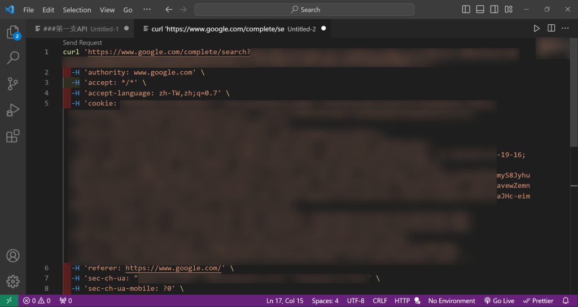Click the 'accept-language: zh-TW,zh;q=0.7' text
Viewport: 578px width, 307px height.
point(152,93)
